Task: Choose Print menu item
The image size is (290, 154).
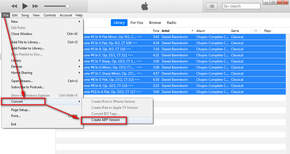Action: coord(45,116)
